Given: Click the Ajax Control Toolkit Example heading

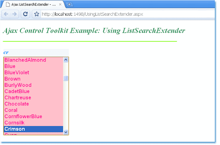Looking at the screenshot, I should click(94, 30).
